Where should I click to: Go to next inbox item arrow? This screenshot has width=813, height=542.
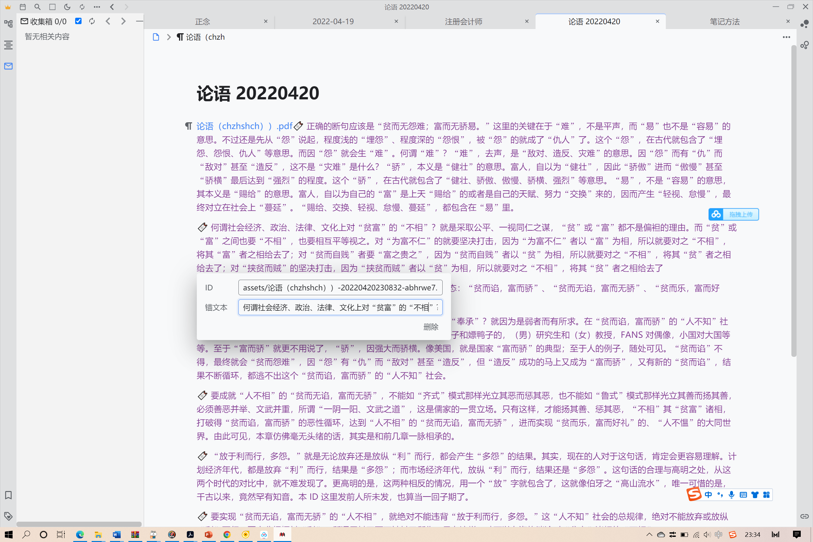pyautogui.click(x=123, y=21)
